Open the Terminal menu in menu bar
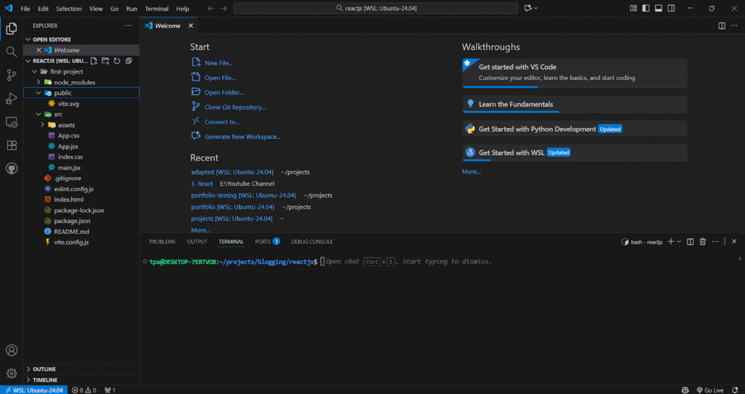Screen dimensions: 745x394 click(156, 9)
